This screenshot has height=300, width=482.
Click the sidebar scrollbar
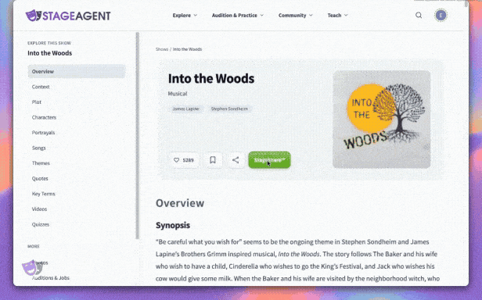click(x=138, y=135)
